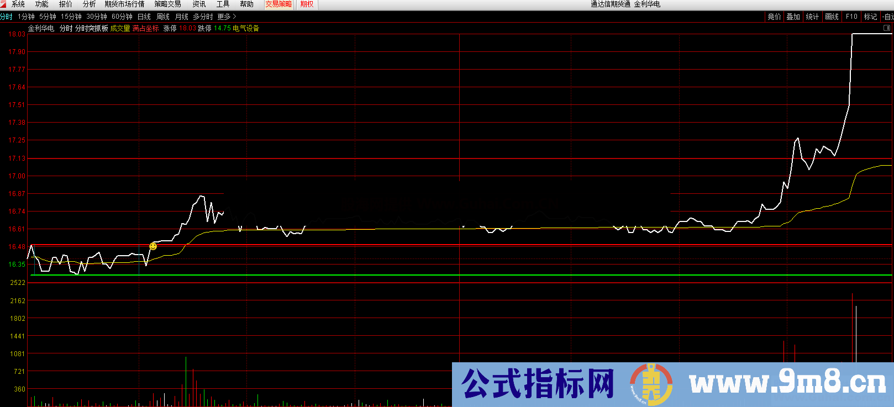Screen dimensions: 894x407
Task: Open the 期货市场行情 menu
Action: pyautogui.click(x=125, y=4)
